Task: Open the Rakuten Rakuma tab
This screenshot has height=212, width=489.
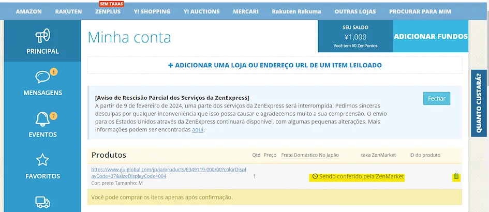Action: (x=297, y=11)
